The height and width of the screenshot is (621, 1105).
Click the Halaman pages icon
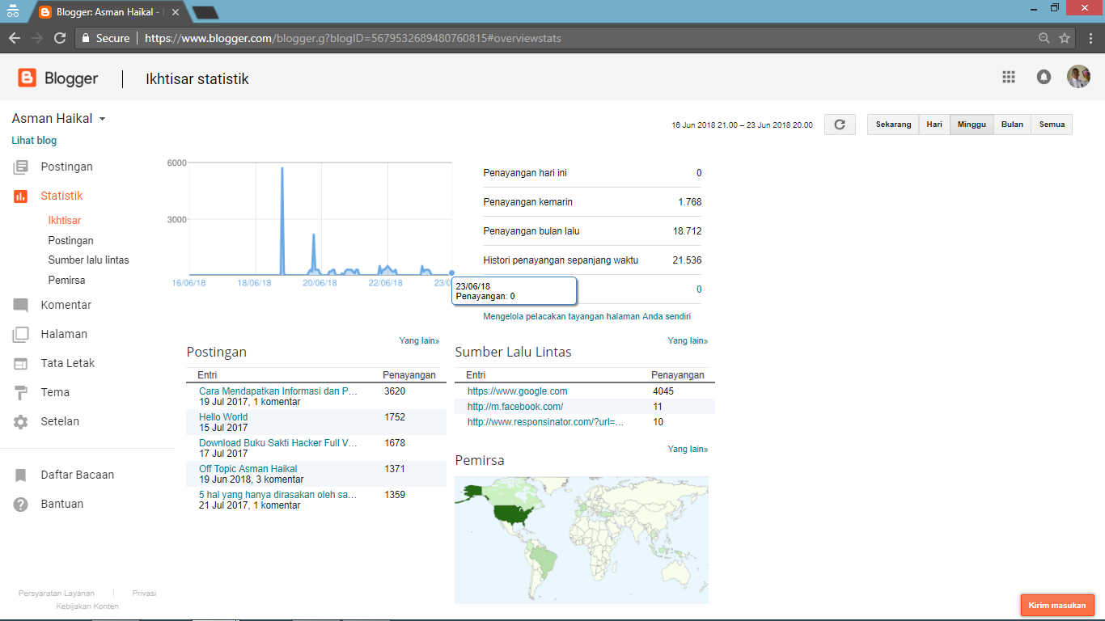[x=20, y=334]
